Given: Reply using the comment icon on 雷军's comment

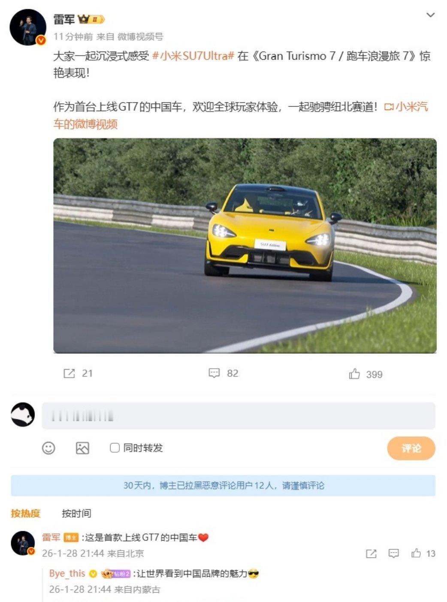Looking at the screenshot, I should [393, 554].
